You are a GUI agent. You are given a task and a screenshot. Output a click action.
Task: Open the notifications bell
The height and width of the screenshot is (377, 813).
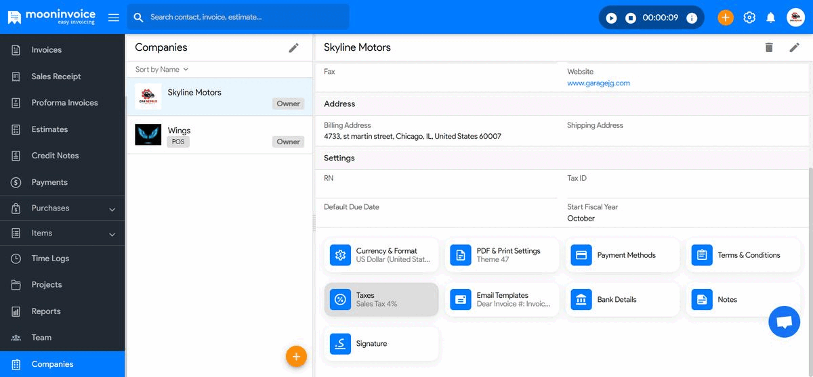(770, 18)
